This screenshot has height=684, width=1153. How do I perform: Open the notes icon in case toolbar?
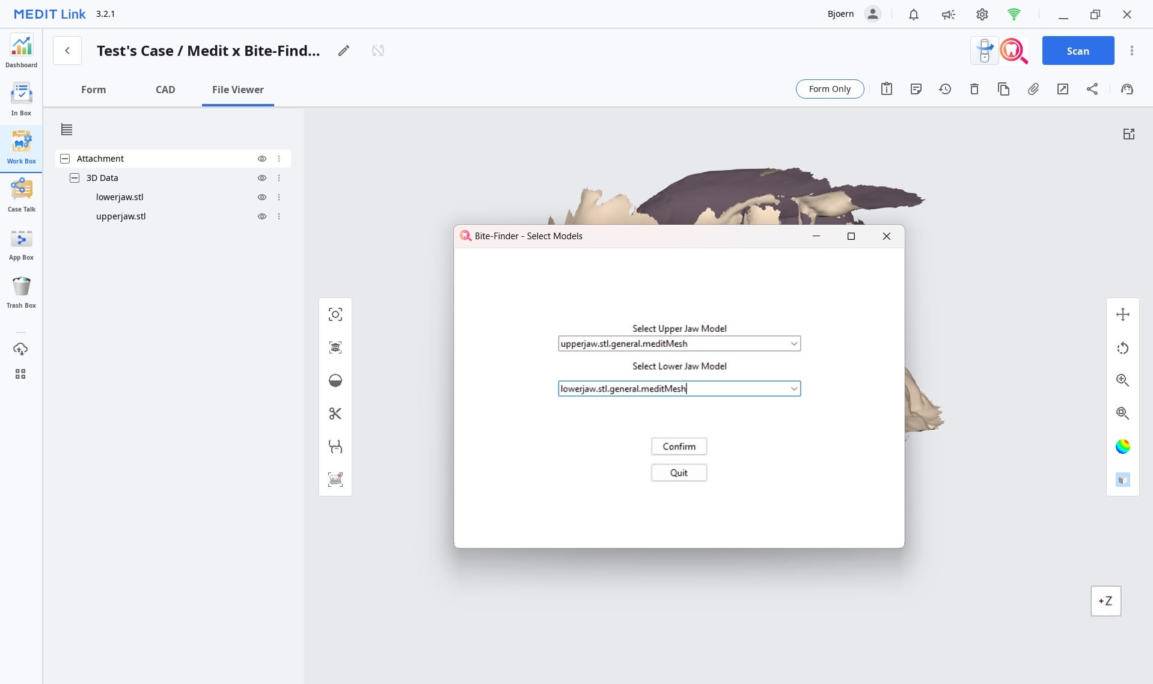[916, 89]
